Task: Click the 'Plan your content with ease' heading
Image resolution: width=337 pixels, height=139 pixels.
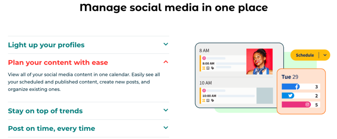Action: pyautogui.click(x=58, y=62)
